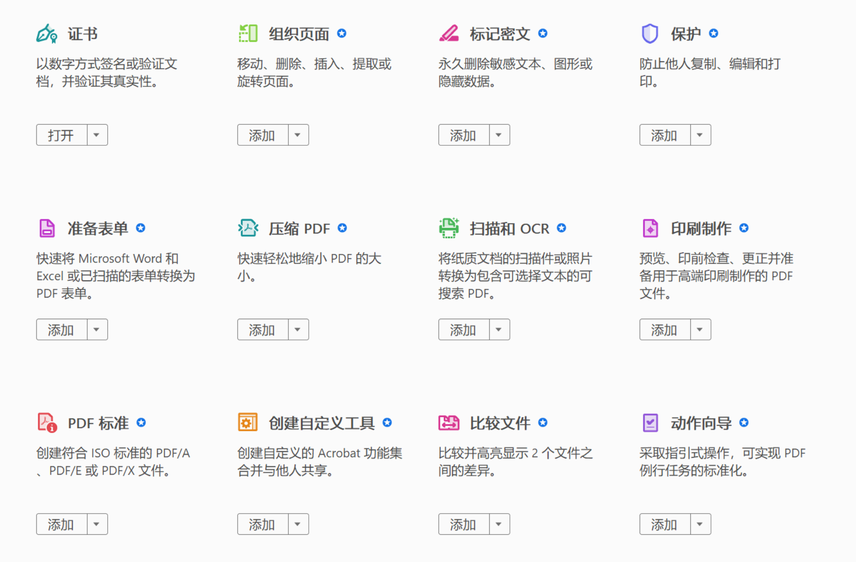Click the 比较文件 compare files icon
The width and height of the screenshot is (856, 562).
point(449,423)
